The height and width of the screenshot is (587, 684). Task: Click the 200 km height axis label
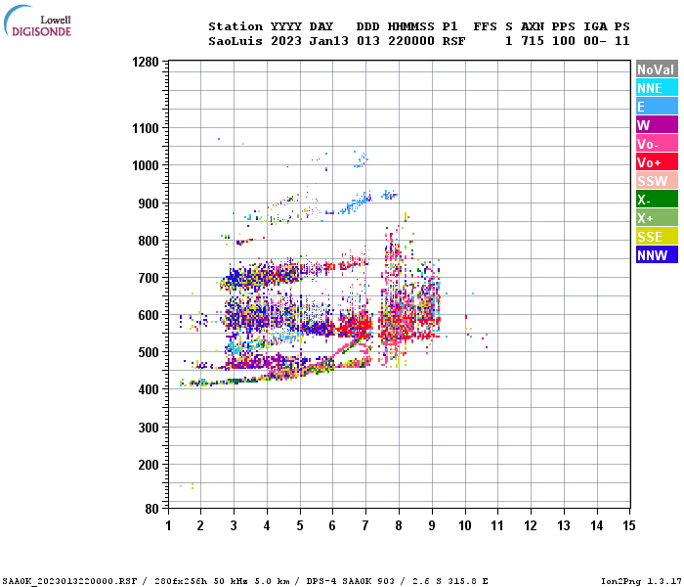(149, 465)
